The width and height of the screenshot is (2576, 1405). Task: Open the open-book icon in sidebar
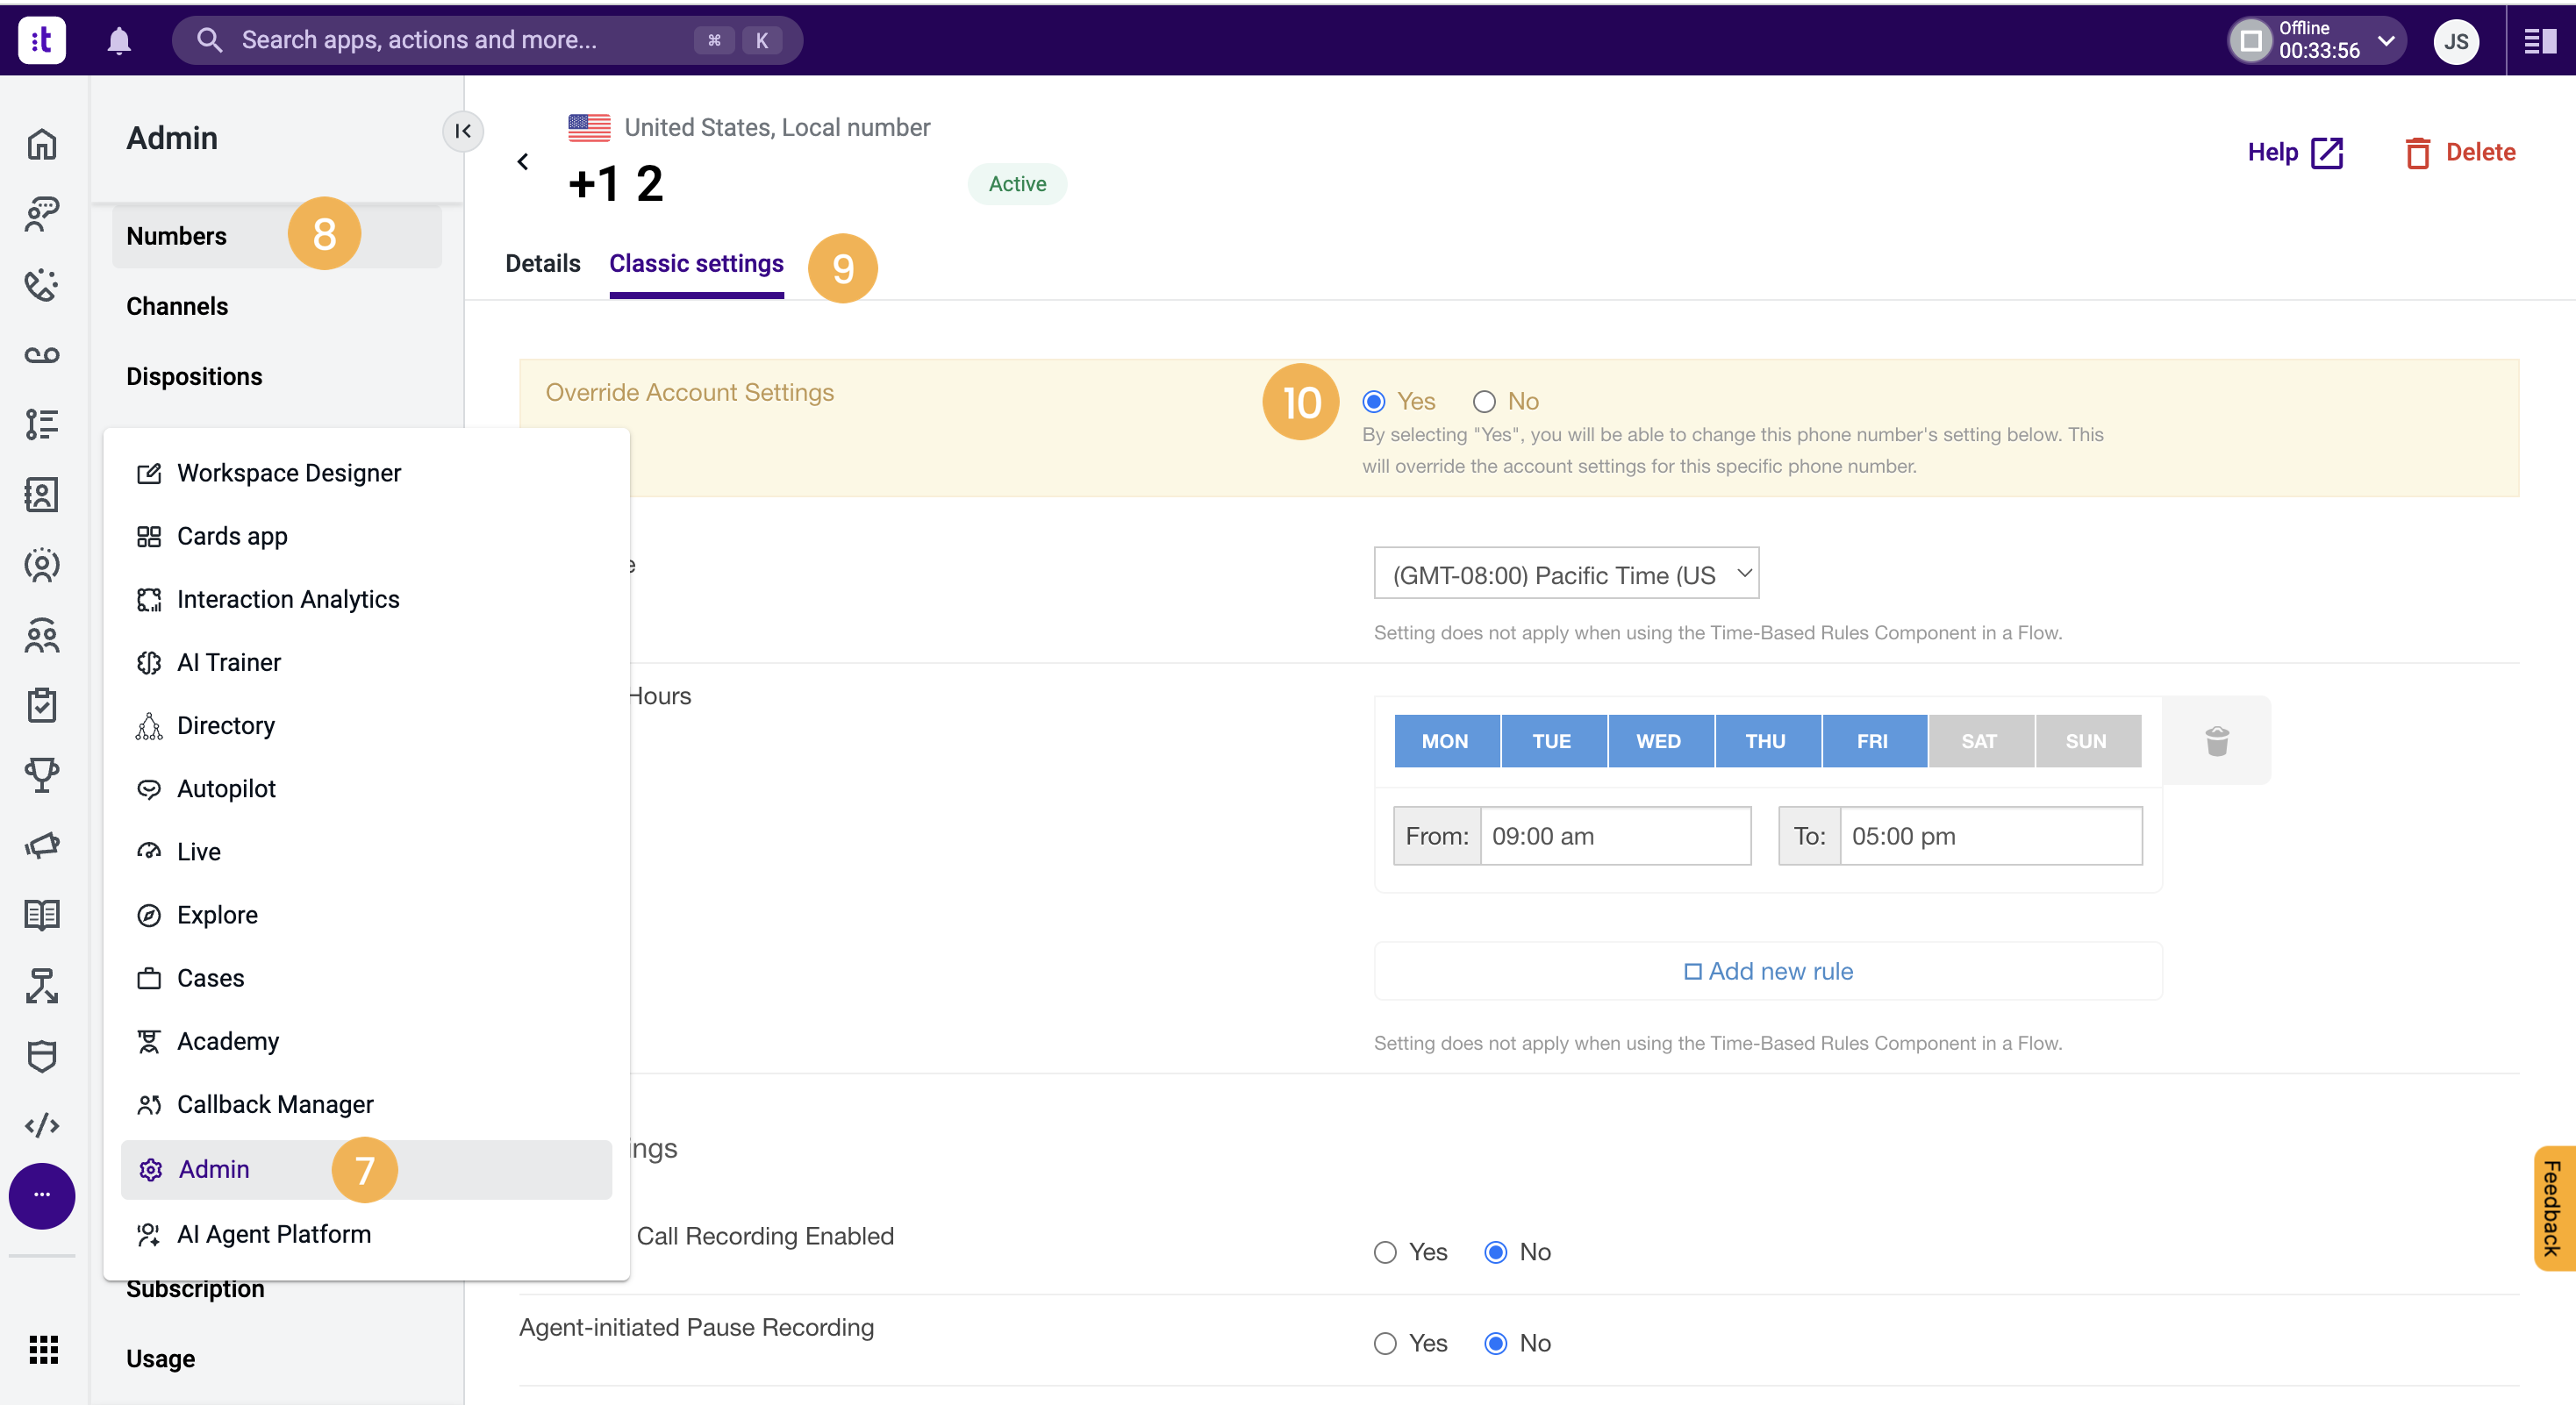coord(42,916)
